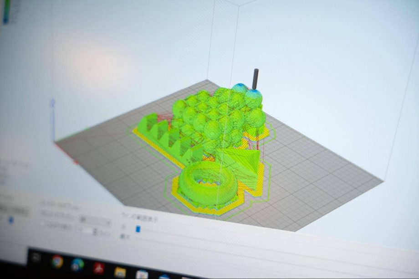This screenshot has height=279, width=419.
Task: Open Adobe Acrobat from the taskbar
Action: pos(99,268)
